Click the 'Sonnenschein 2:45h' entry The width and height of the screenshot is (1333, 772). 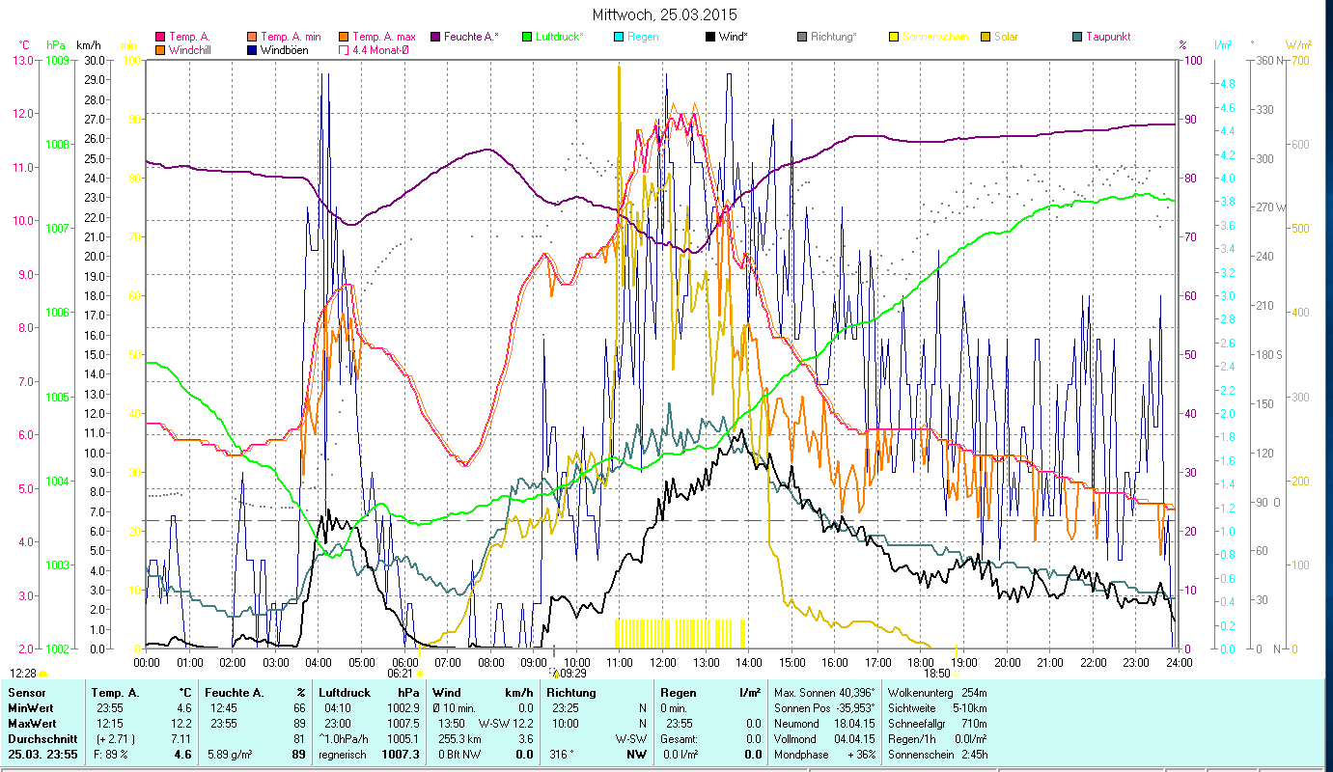click(x=936, y=755)
